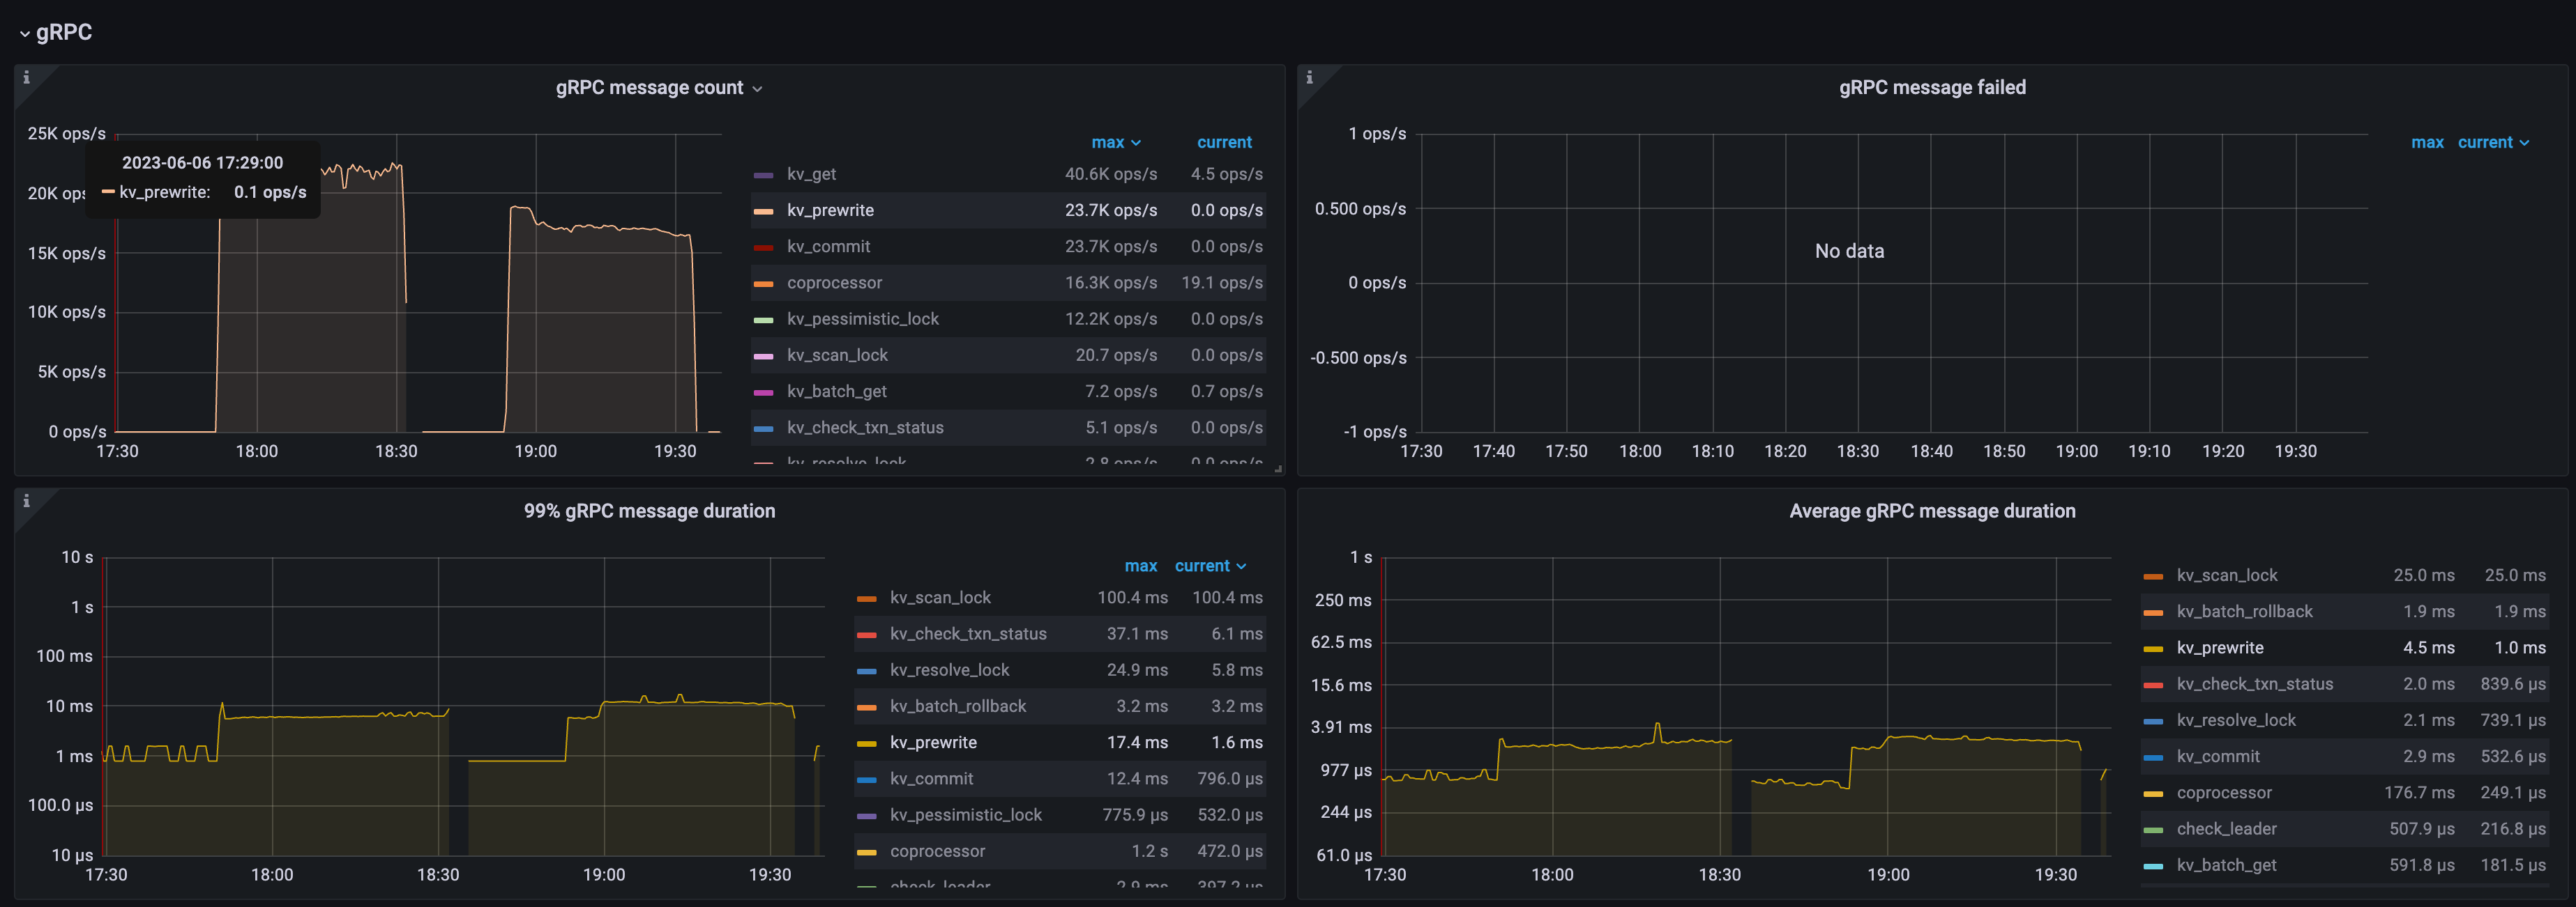The width and height of the screenshot is (2576, 907).
Task: Open the gRPC message count panel menu
Action: pos(759,88)
